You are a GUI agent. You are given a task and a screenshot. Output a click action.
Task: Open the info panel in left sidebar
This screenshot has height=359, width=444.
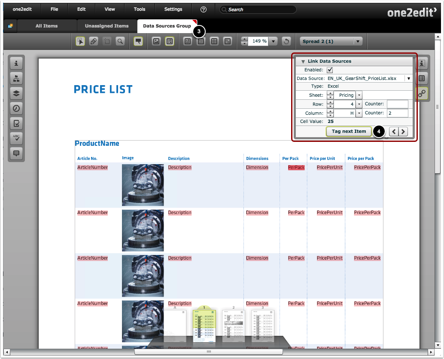point(16,63)
